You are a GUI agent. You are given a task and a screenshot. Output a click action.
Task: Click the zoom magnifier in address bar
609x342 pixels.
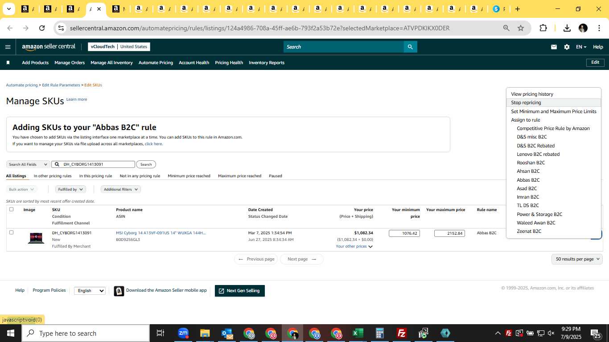click(506, 28)
